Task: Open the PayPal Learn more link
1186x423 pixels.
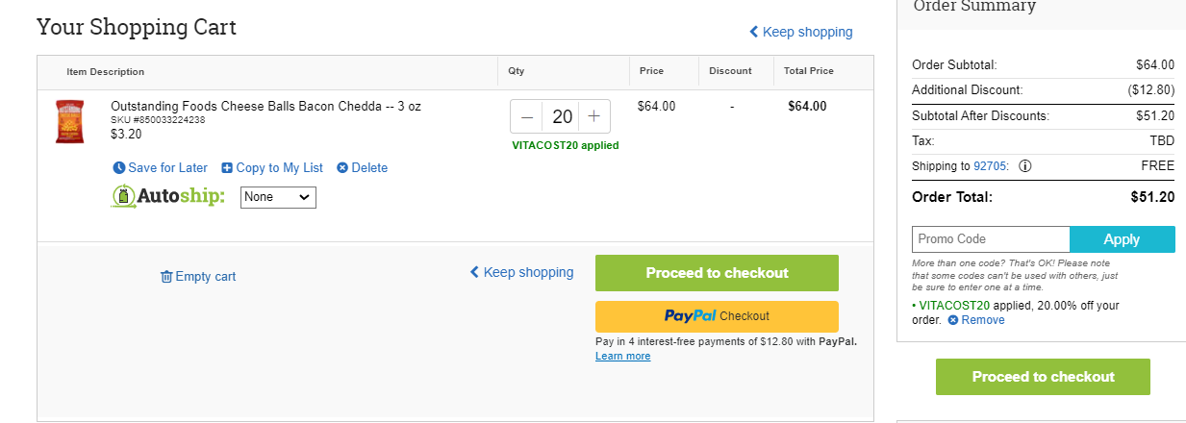Action: point(622,356)
